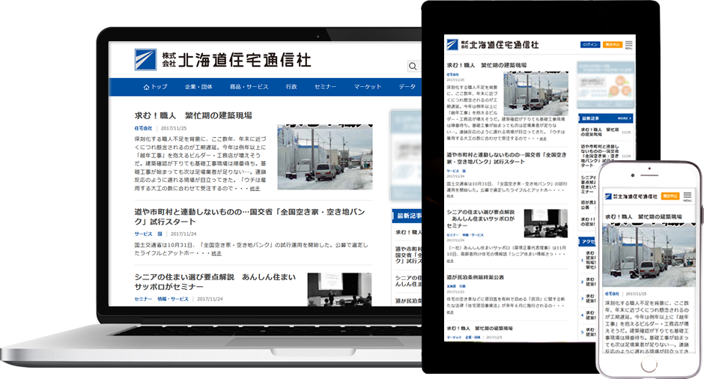Open マーケット in the laptop navigation bar

367,87
